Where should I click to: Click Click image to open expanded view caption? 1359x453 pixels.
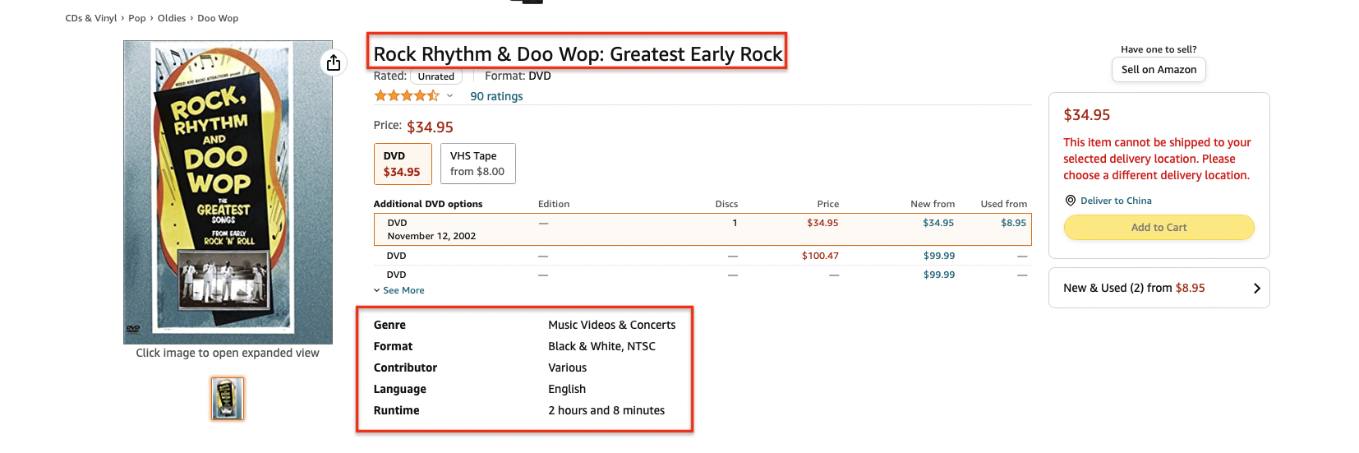[x=228, y=353]
